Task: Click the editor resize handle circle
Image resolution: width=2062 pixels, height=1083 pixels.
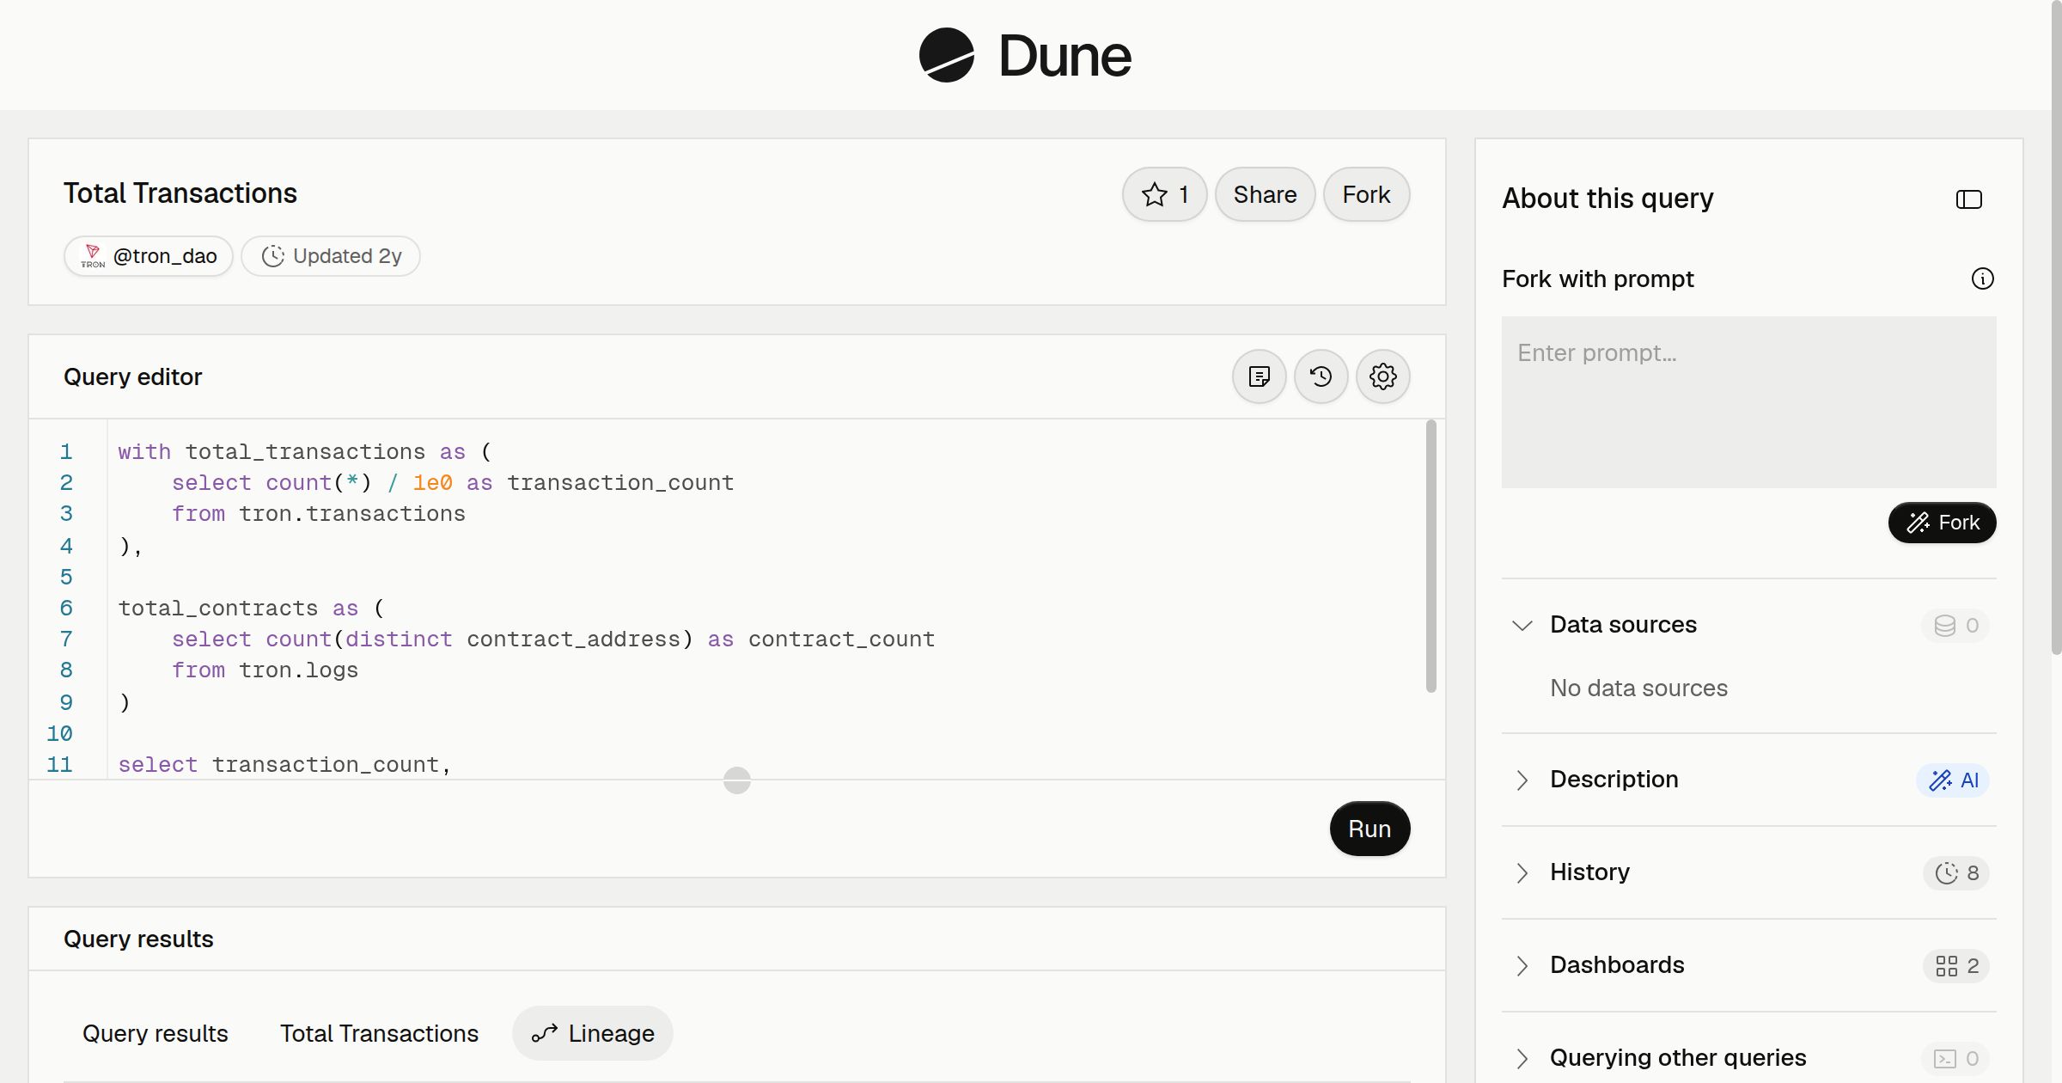Action: pyautogui.click(x=737, y=780)
